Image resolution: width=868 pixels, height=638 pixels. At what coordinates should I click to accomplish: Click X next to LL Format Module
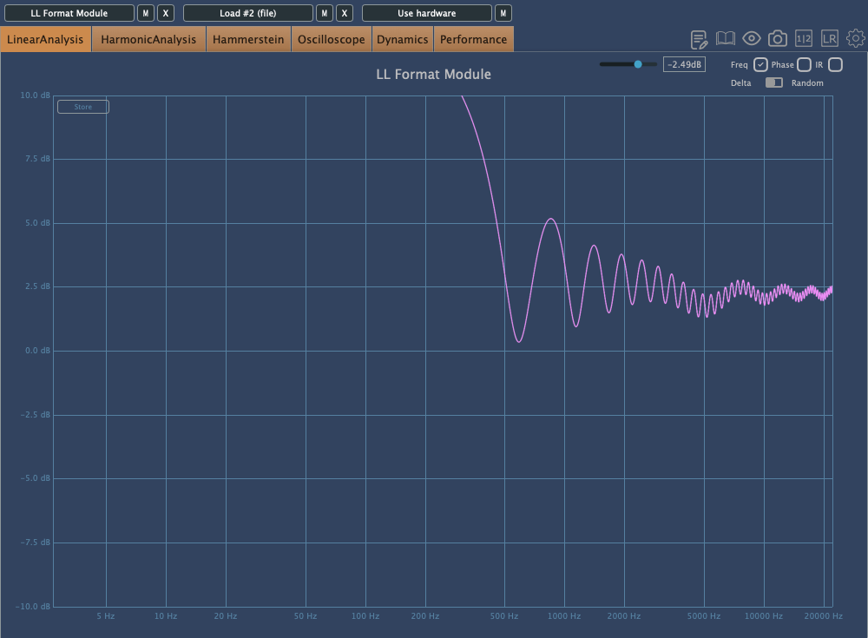pyautogui.click(x=166, y=13)
